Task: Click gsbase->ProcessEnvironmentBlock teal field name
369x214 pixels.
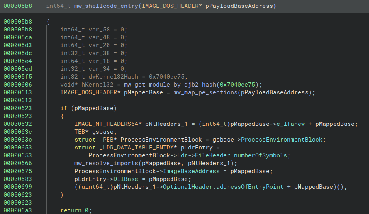Action: click(282, 140)
